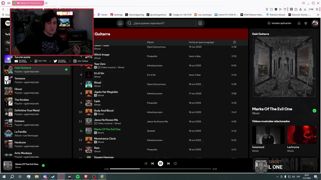This screenshot has width=321, height=180.
Task: Open Artic Monkeys playlist
Action: (37, 155)
